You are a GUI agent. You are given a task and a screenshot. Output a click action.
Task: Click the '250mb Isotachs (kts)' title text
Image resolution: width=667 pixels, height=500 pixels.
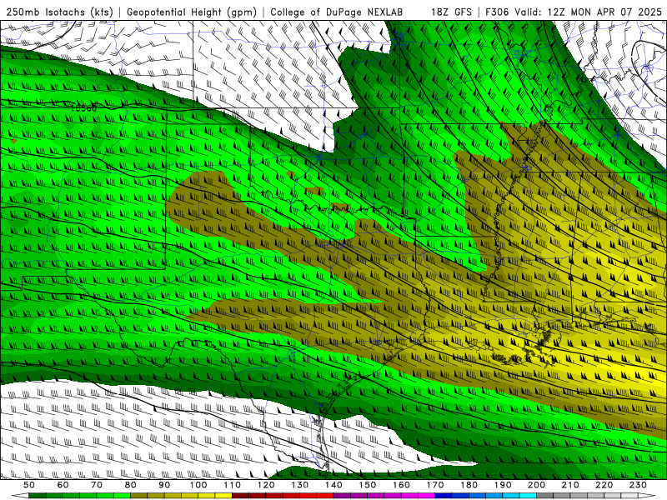click(60, 12)
